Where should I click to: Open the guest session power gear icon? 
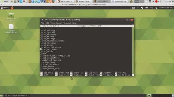(x=156, y=8)
